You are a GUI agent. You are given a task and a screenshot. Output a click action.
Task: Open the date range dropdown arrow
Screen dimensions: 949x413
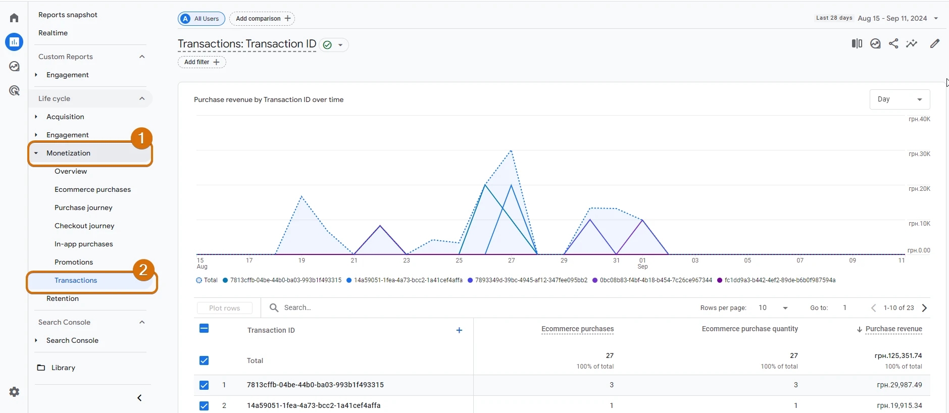(x=936, y=19)
